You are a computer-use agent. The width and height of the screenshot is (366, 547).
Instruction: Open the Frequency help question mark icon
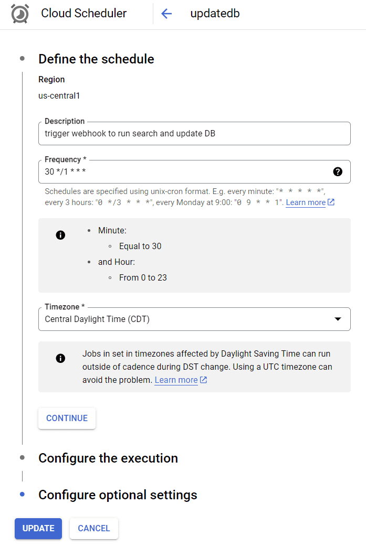pyautogui.click(x=338, y=171)
